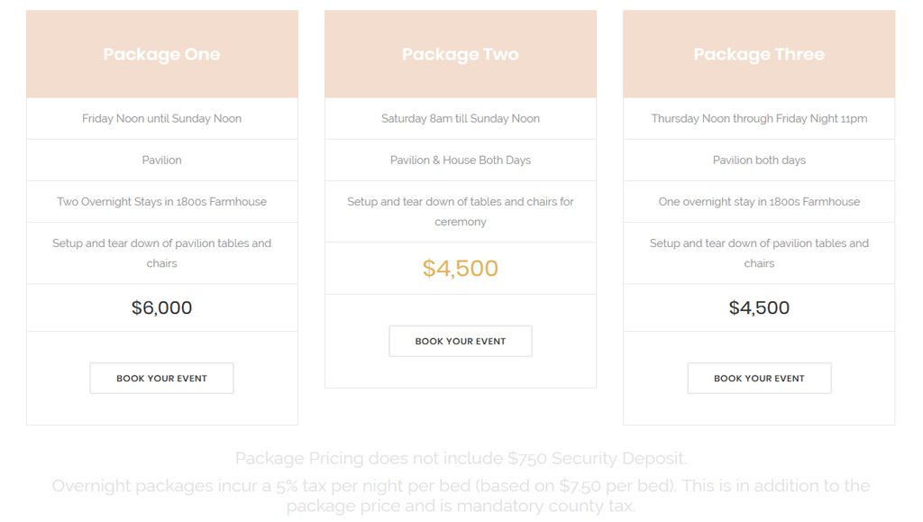Click One overnight stay in 1800s Farmhouse
The height and width of the screenshot is (522, 923).
pos(759,201)
